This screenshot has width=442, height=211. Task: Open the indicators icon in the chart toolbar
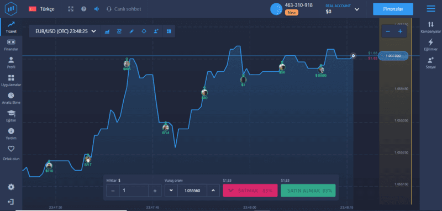[x=119, y=31]
